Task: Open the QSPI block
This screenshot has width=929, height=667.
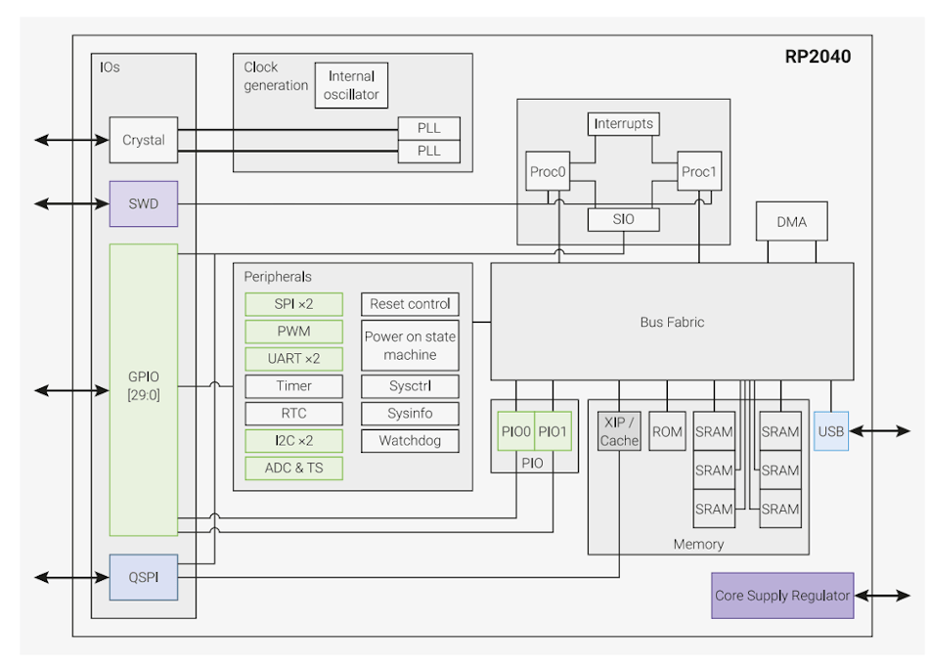Action: coord(142,579)
